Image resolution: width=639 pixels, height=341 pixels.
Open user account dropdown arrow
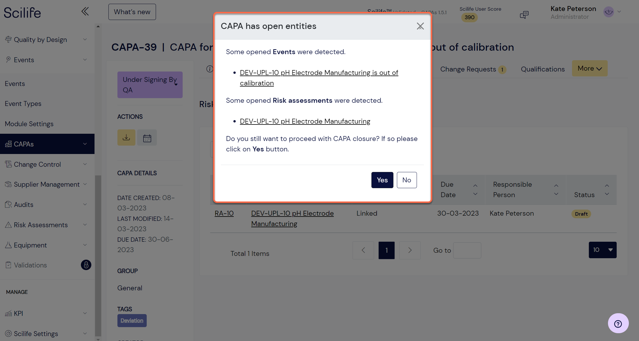(619, 12)
